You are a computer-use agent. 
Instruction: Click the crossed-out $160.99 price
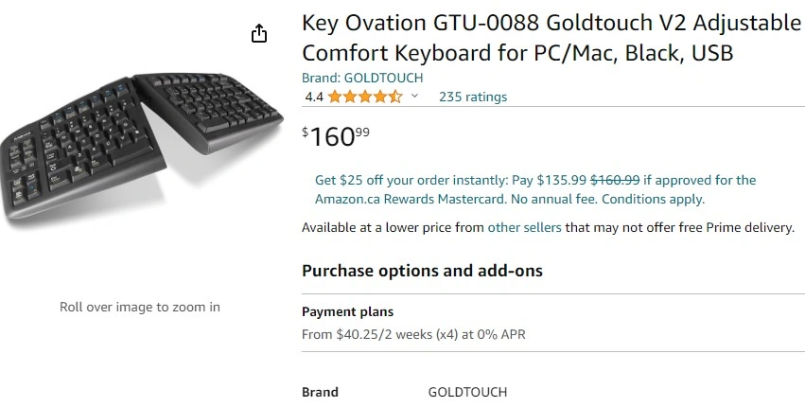[615, 180]
